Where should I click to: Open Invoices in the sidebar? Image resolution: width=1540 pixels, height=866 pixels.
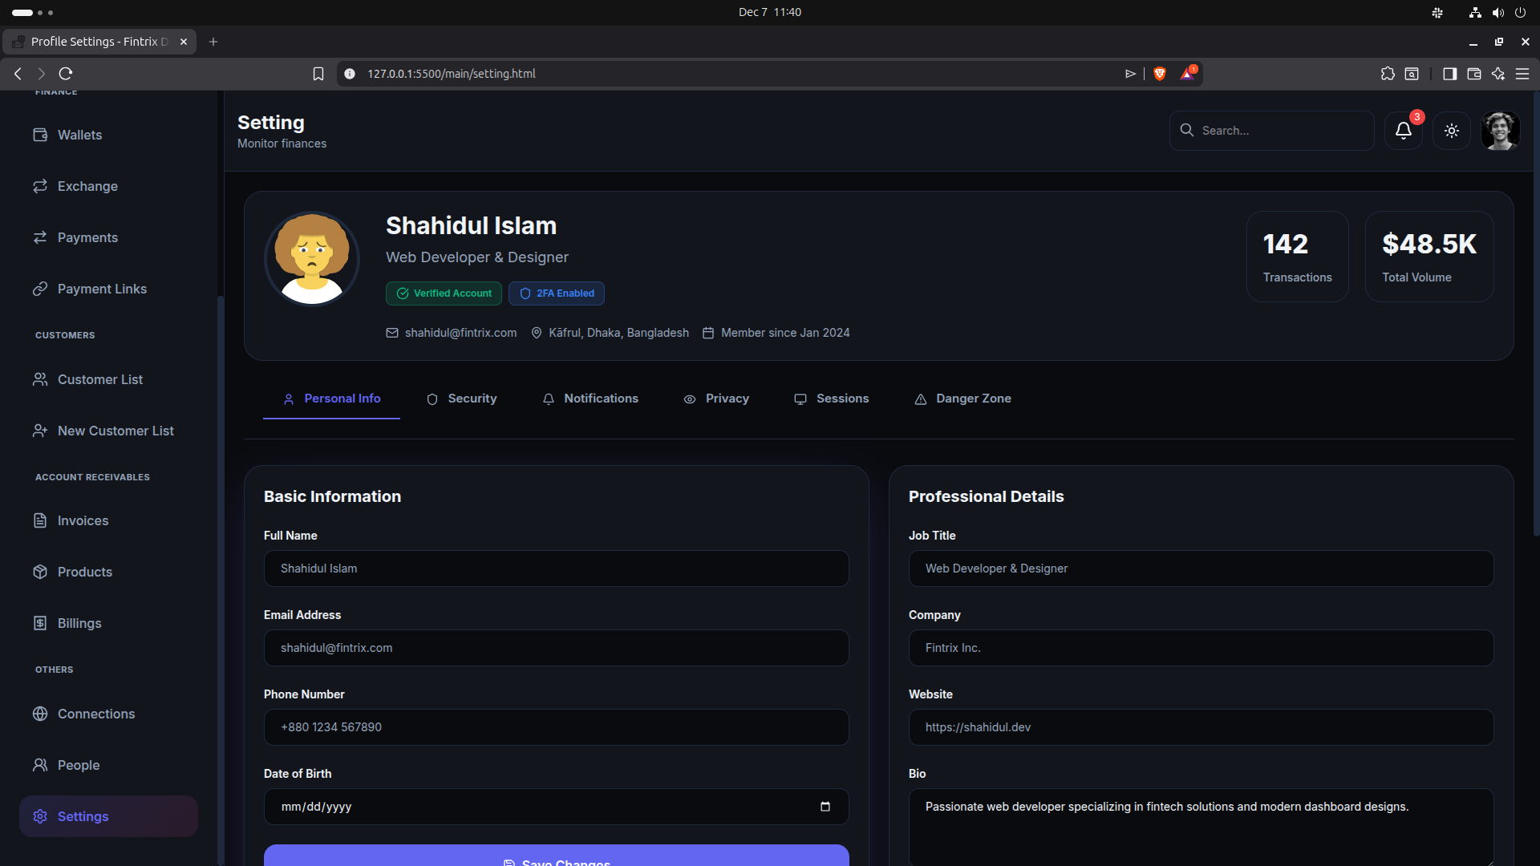[x=83, y=520]
